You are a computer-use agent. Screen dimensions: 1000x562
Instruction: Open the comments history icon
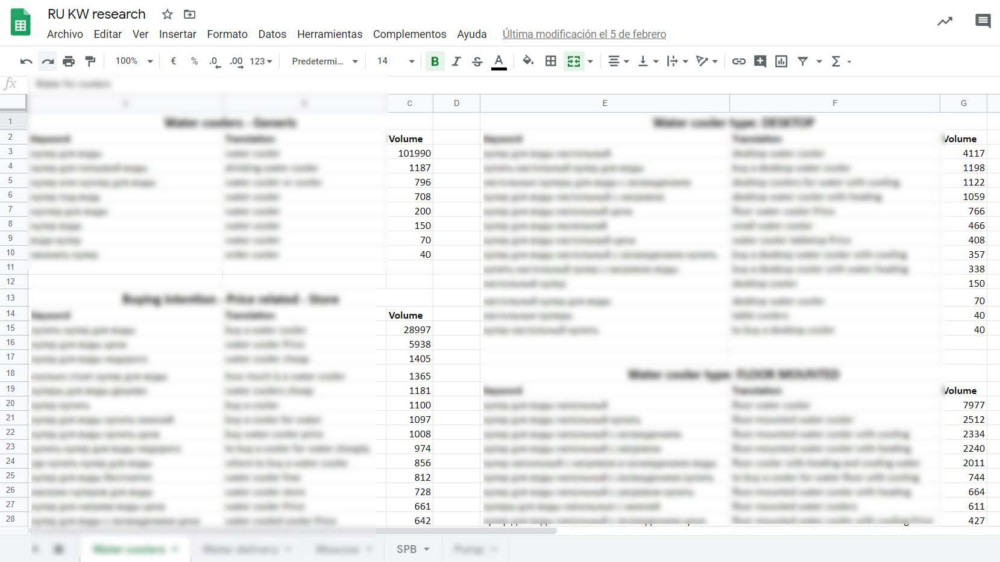tap(983, 22)
